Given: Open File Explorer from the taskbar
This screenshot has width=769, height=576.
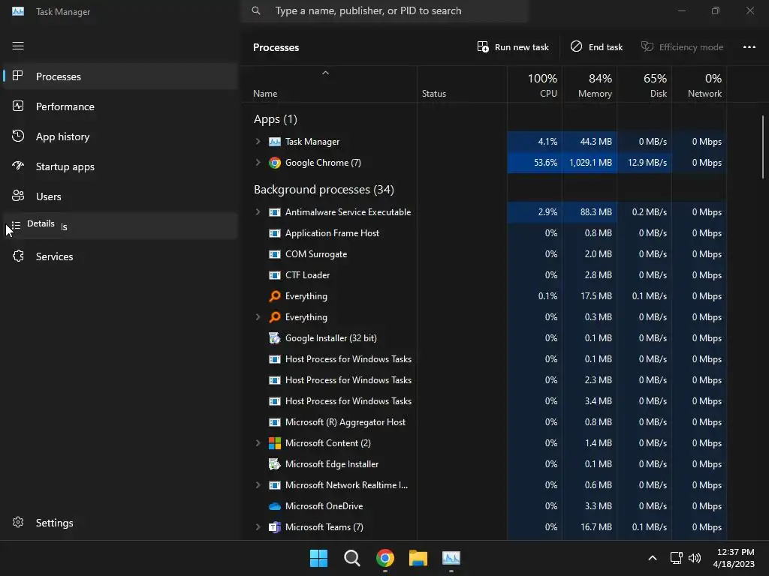Looking at the screenshot, I should click(418, 558).
